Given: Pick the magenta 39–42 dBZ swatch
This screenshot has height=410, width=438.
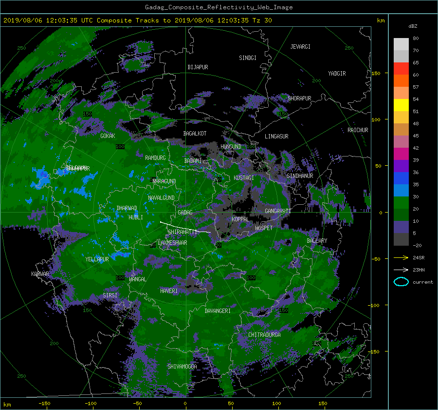Looking at the screenshot, I should [x=401, y=154].
